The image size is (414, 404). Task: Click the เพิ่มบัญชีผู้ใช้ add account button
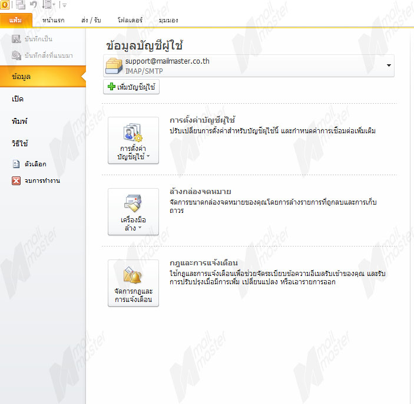(131, 87)
